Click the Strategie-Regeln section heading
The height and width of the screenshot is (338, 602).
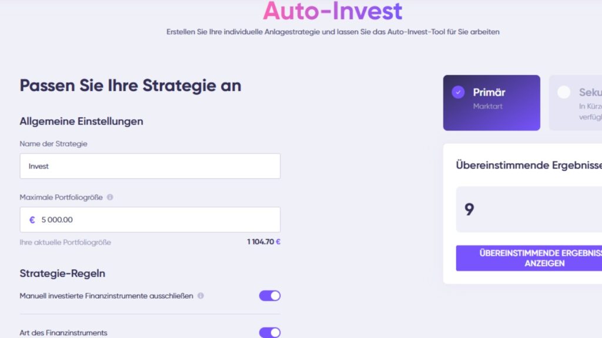(x=62, y=273)
